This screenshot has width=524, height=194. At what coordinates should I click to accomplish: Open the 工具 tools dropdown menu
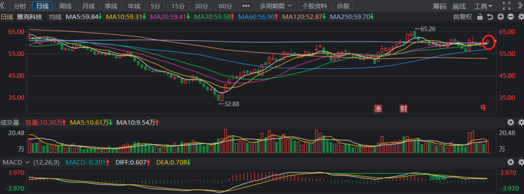(483, 6)
